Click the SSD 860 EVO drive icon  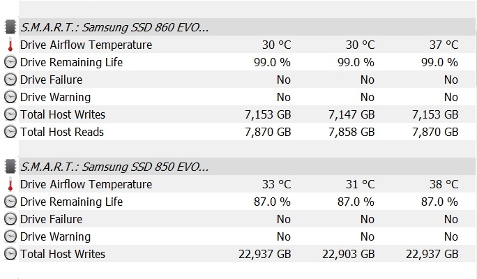click(x=10, y=28)
